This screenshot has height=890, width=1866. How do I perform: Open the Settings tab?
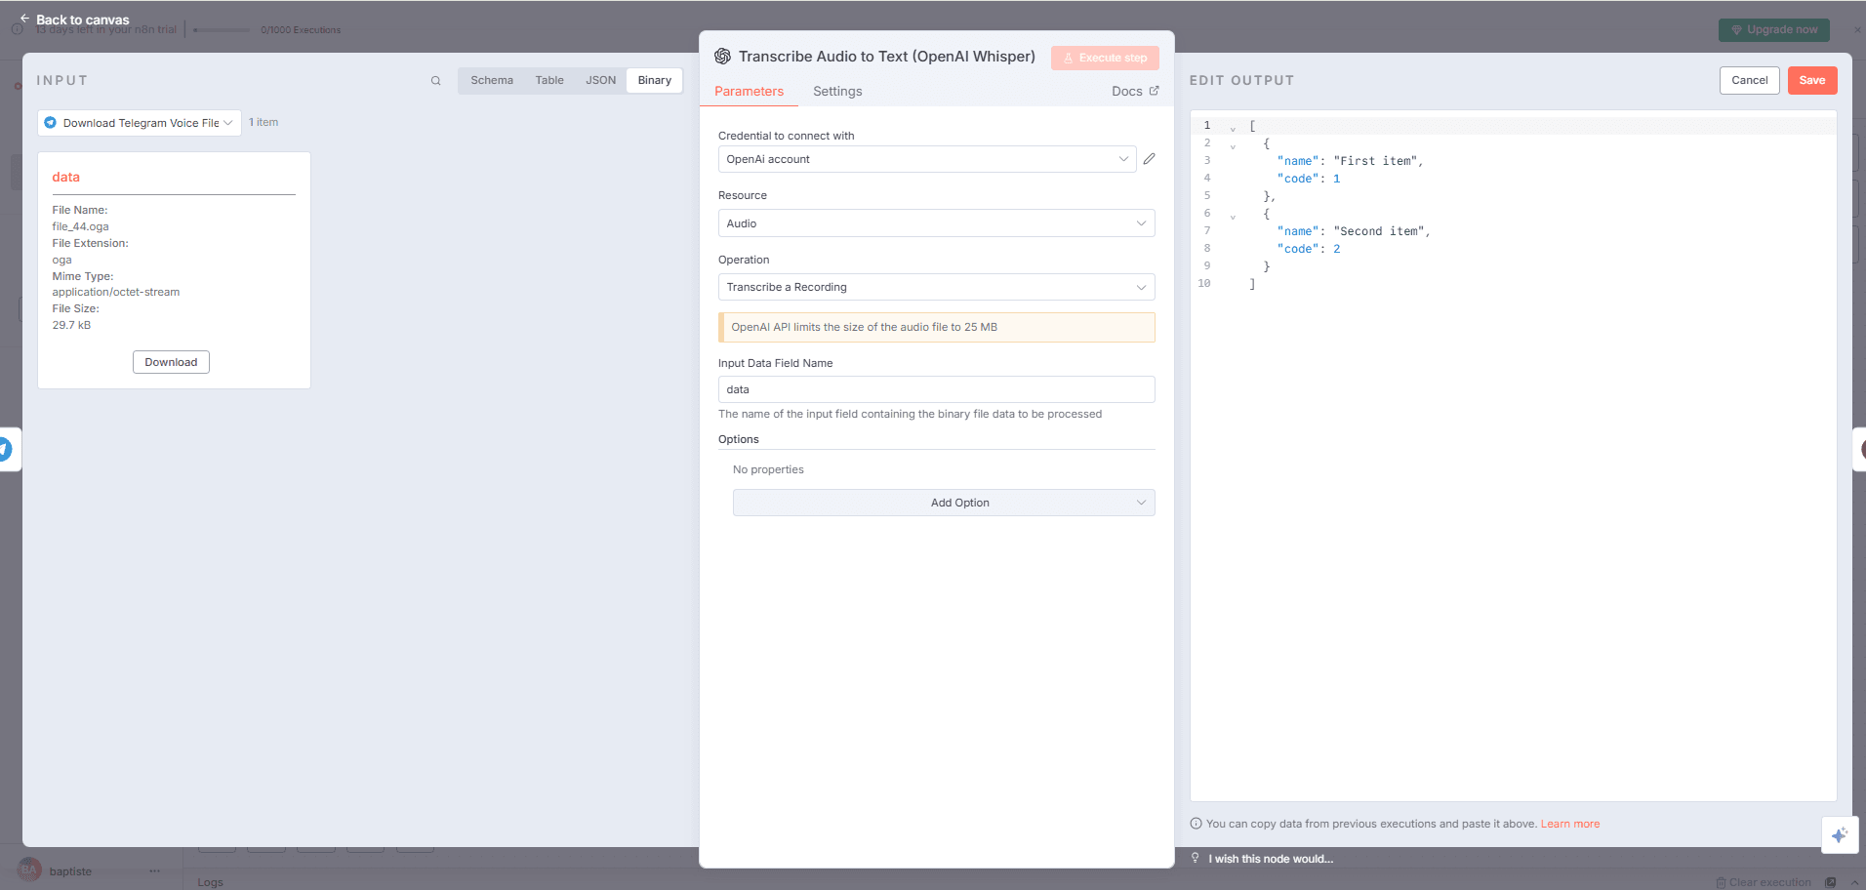point(837,91)
